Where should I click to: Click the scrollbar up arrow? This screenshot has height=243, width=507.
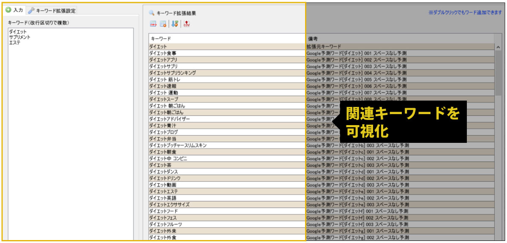(498, 47)
